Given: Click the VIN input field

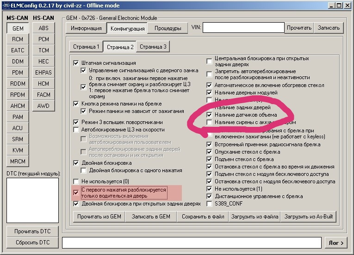Looking at the screenshot, I should [x=243, y=28].
